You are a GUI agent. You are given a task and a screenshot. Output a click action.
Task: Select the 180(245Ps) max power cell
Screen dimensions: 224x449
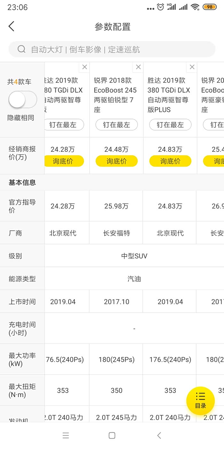pos(116,360)
